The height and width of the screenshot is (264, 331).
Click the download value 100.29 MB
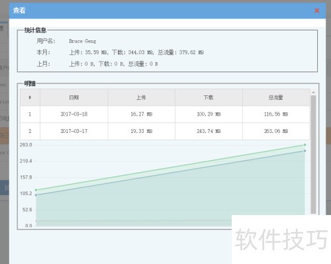209,114
